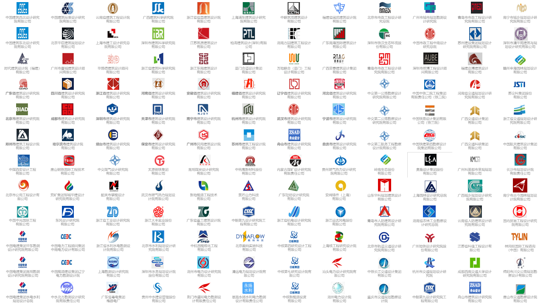
Task: Click the green BIAD logo
Action: (x=22, y=109)
